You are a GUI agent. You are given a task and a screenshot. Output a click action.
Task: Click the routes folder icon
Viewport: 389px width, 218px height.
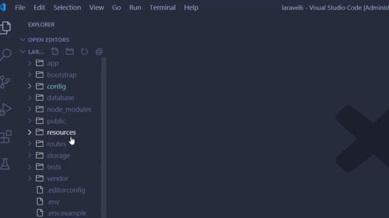(x=40, y=144)
